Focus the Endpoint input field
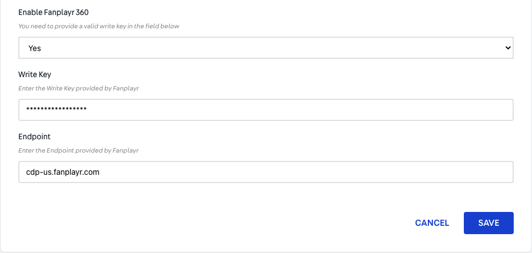The height and width of the screenshot is (253, 532). tap(265, 172)
